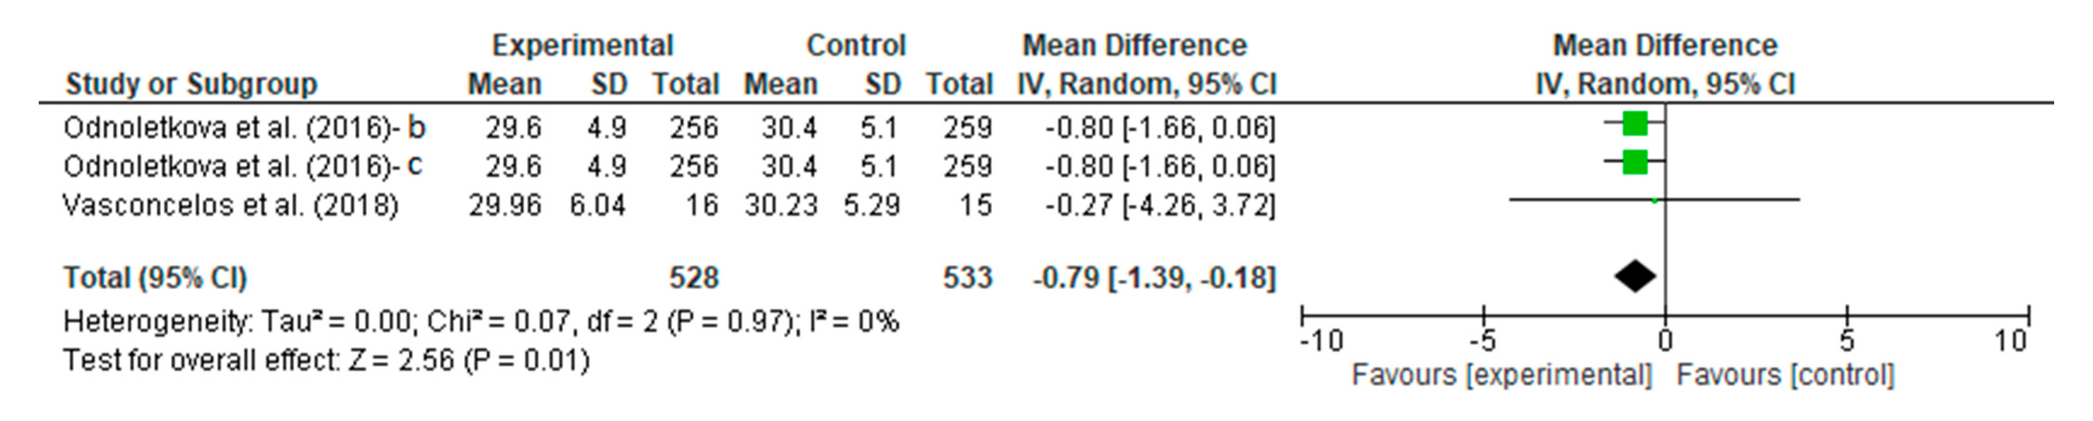Viewport: 2093px width, 421px height.
Task: Click the Total (95% CI) row label
Action: 155,278
